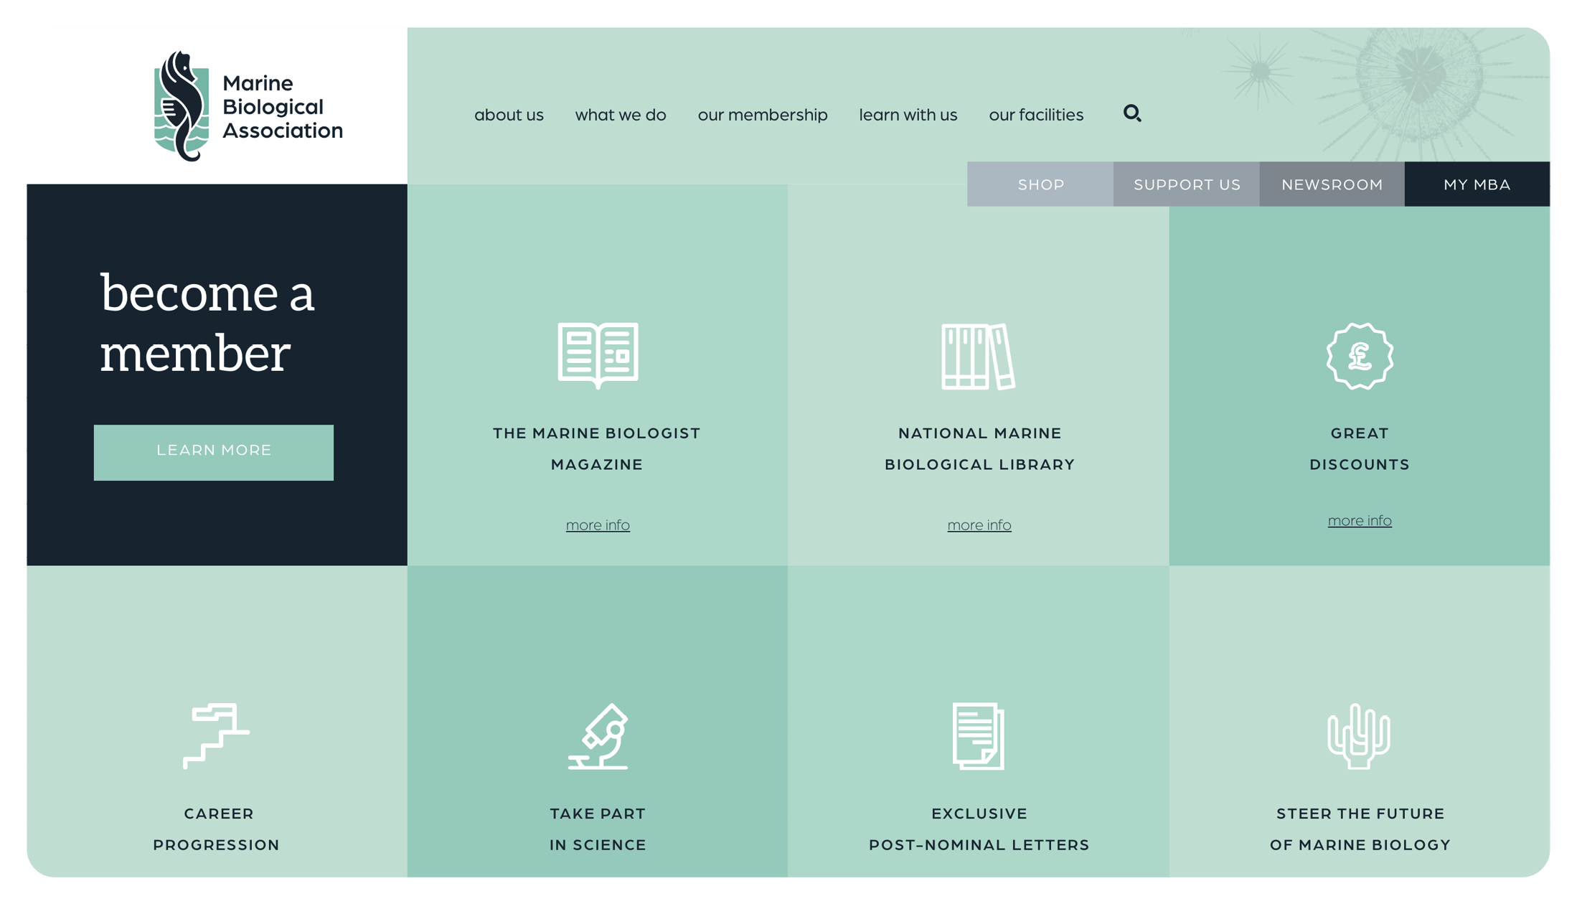Follow the more info link under Great Discounts
Image resolution: width=1577 pixels, height=904 pixels.
(x=1360, y=521)
